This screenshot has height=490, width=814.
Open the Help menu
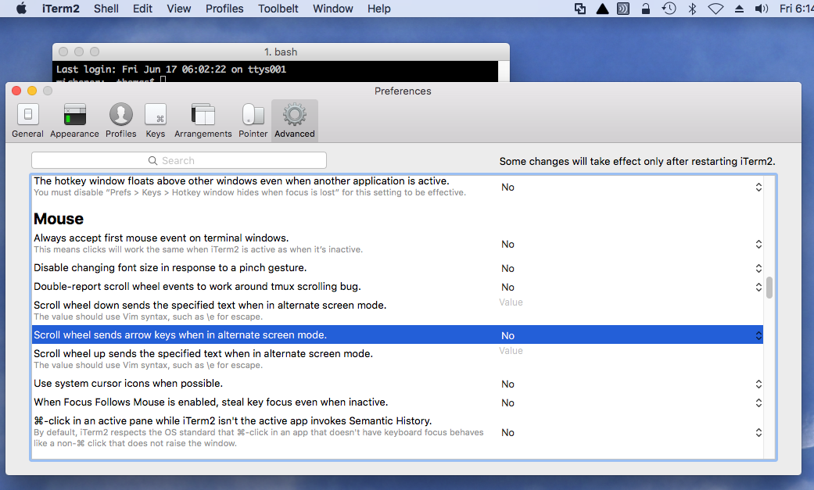[x=379, y=9]
